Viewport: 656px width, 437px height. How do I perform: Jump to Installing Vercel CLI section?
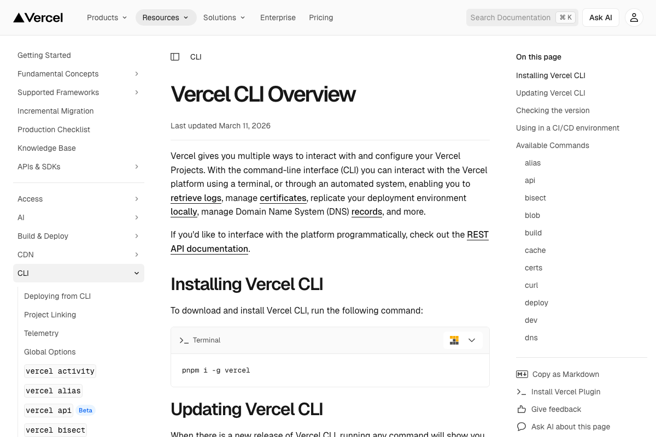[x=550, y=75]
